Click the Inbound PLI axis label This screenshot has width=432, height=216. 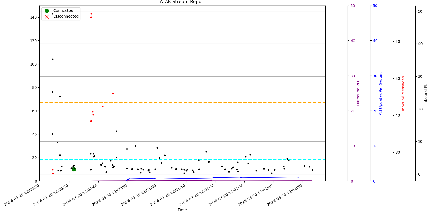point(426,93)
